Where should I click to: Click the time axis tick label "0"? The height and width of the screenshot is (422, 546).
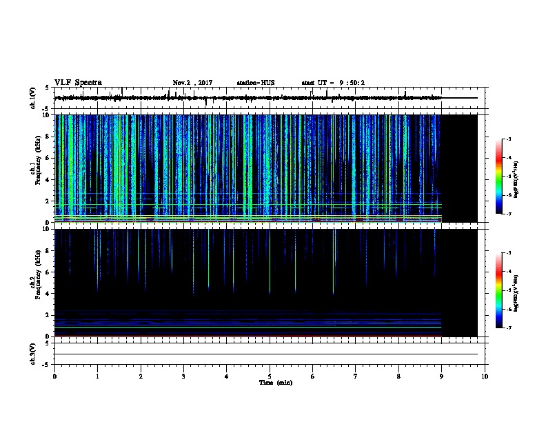(x=54, y=376)
